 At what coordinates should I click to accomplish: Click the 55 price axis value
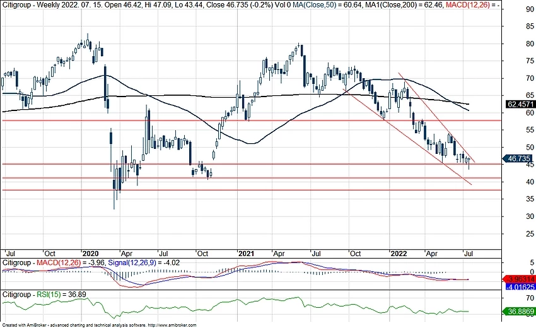click(530, 130)
